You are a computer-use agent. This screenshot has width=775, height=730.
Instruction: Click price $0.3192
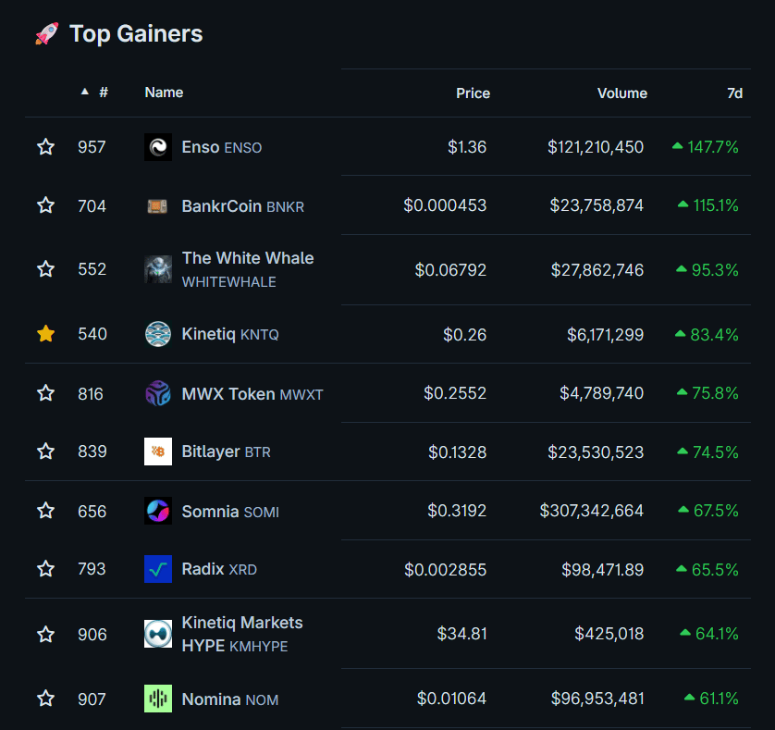click(457, 510)
